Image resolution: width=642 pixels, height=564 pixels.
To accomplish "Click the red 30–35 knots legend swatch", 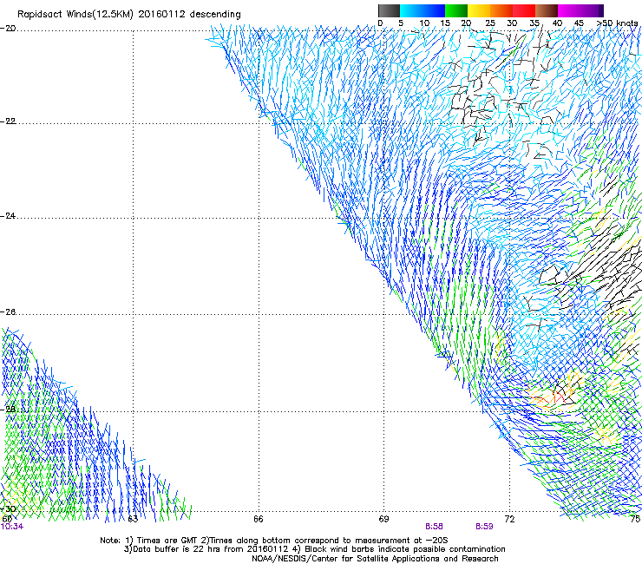I will (524, 10).
